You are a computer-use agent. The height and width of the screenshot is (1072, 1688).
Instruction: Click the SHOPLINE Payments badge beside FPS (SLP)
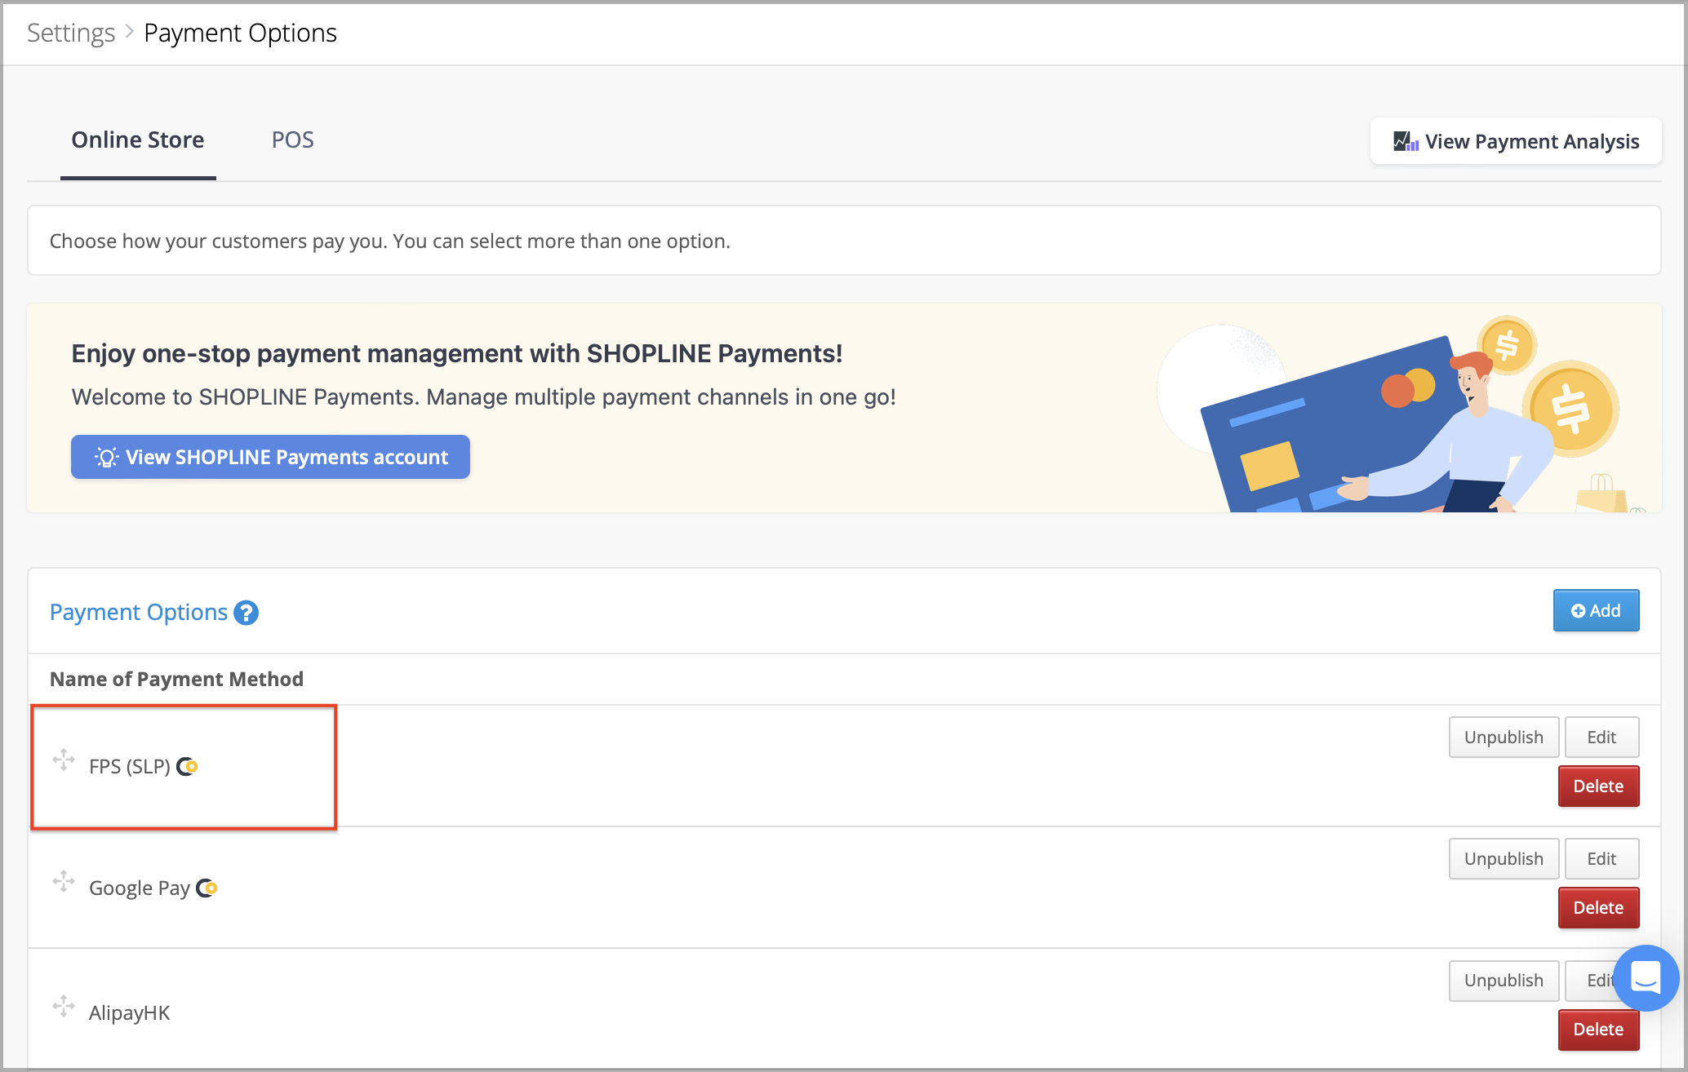pyautogui.click(x=187, y=766)
